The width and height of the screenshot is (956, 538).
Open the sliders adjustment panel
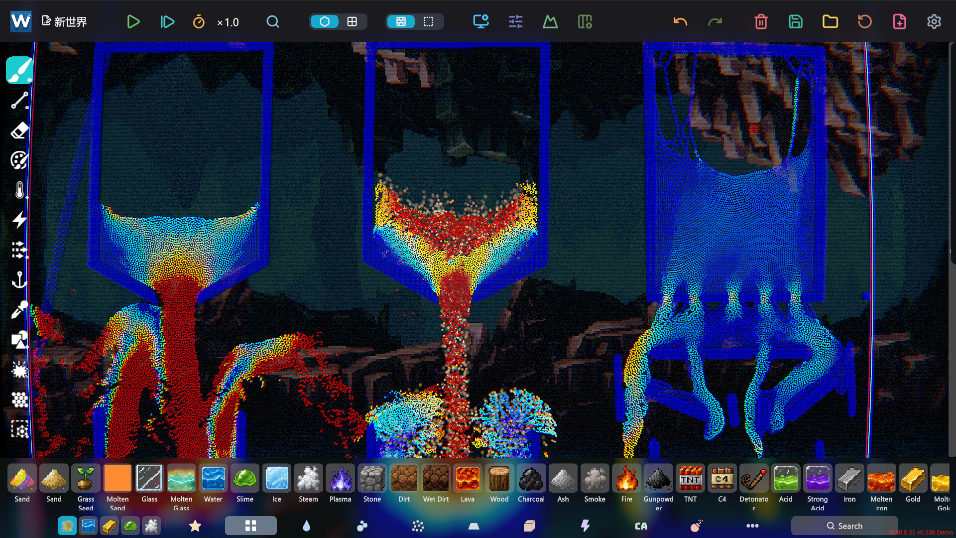pos(515,22)
